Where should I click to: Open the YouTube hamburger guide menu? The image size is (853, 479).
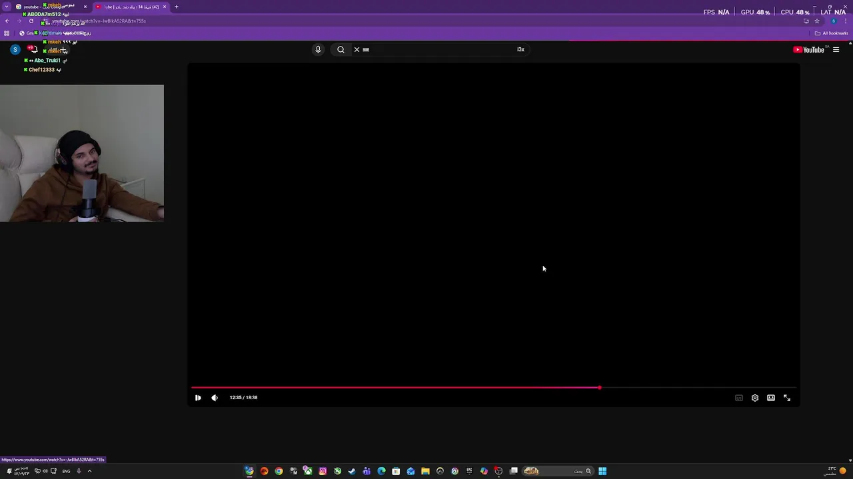pyautogui.click(x=836, y=50)
